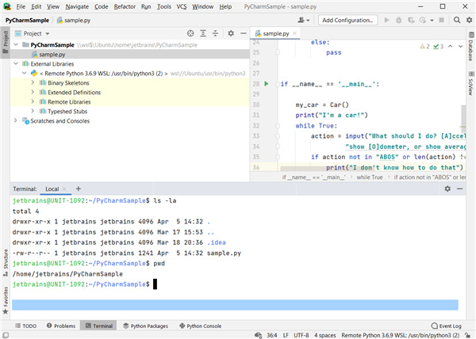Click UTF-8 encoding in status bar
This screenshot has height=339, width=476.
(x=301, y=335)
